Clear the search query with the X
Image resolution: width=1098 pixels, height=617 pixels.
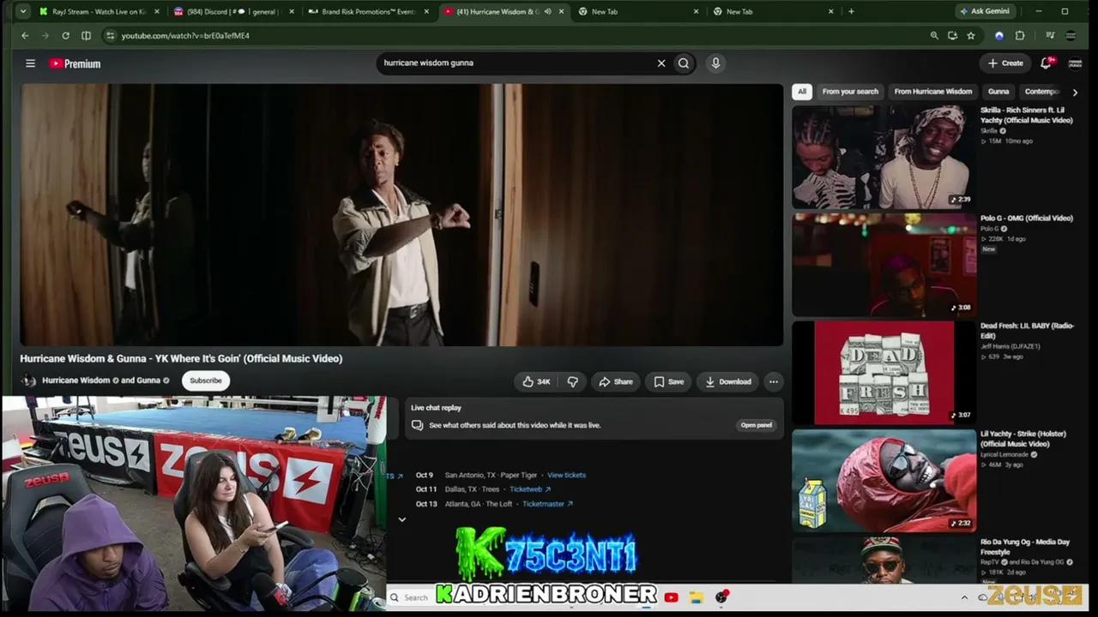pos(661,63)
